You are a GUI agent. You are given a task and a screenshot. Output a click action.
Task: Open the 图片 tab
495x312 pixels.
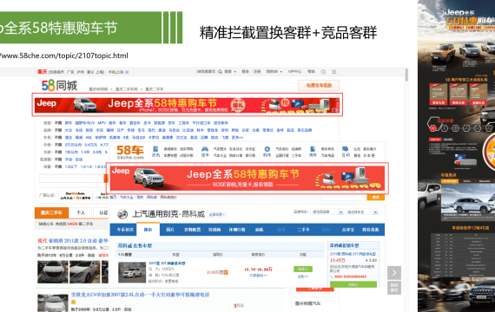[x=170, y=230]
